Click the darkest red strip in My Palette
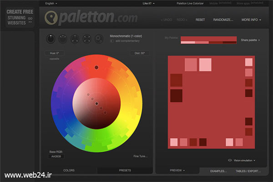This screenshot has height=182, width=273. pyautogui.click(x=229, y=42)
